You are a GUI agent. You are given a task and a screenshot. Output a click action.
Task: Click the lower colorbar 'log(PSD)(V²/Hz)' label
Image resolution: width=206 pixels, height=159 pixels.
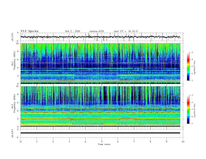tap(195, 111)
